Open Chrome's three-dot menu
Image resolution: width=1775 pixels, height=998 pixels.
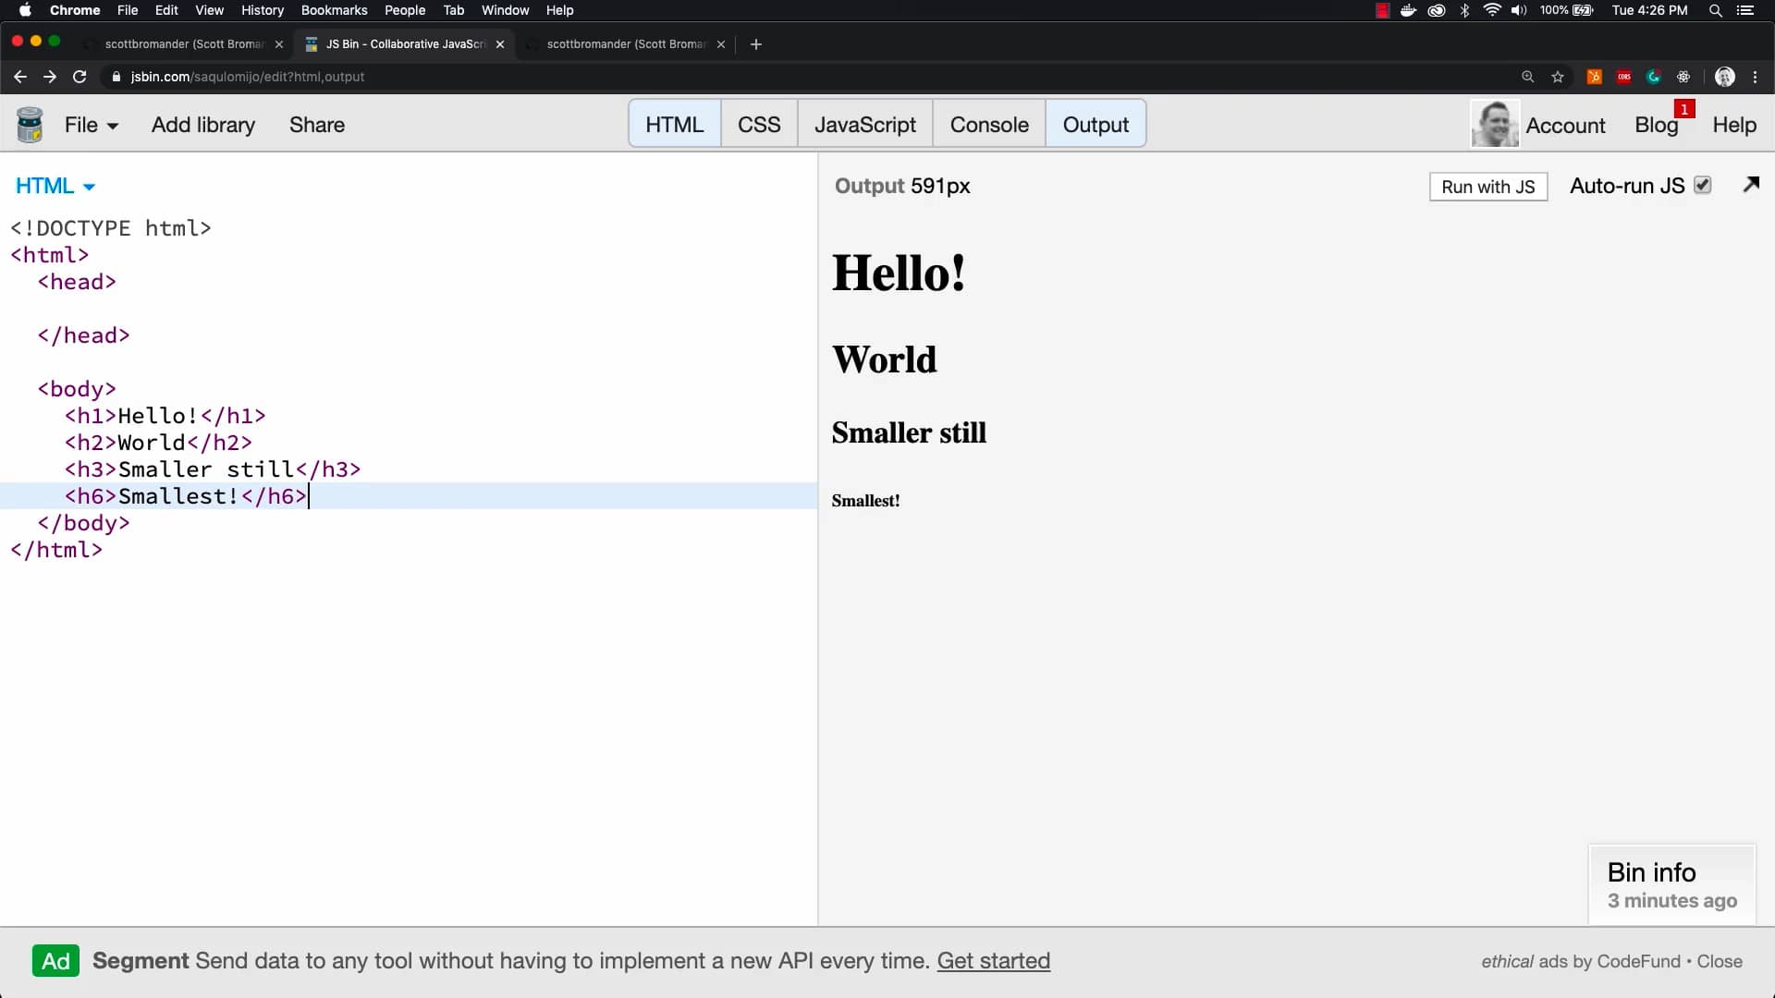point(1756,77)
